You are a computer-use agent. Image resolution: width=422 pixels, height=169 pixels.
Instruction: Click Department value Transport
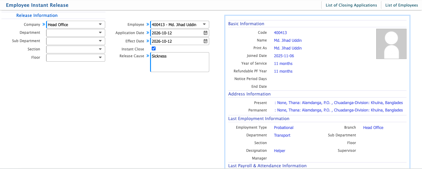click(282, 135)
